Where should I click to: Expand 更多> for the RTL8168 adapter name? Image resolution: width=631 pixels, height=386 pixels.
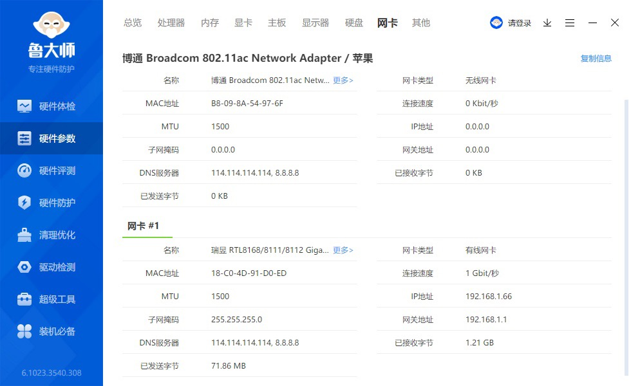(x=343, y=250)
